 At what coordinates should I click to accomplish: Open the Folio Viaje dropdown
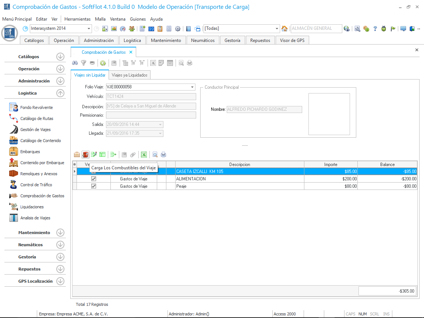click(x=192, y=87)
